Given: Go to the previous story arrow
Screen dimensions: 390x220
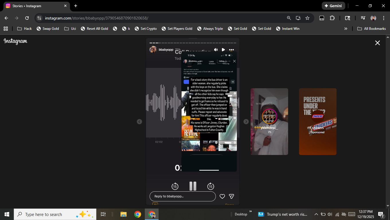Looking at the screenshot, I should (x=139, y=121).
